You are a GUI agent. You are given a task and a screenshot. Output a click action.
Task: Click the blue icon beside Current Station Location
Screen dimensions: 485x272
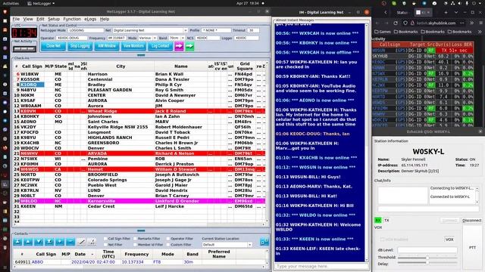pyautogui.click(x=264, y=242)
